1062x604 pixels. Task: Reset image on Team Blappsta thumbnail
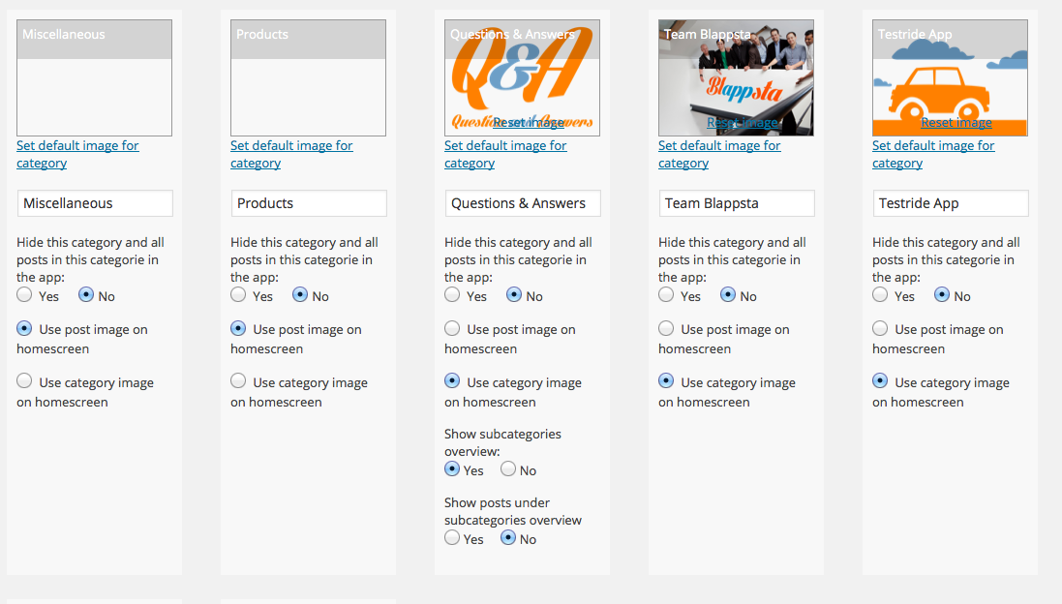[x=743, y=123]
